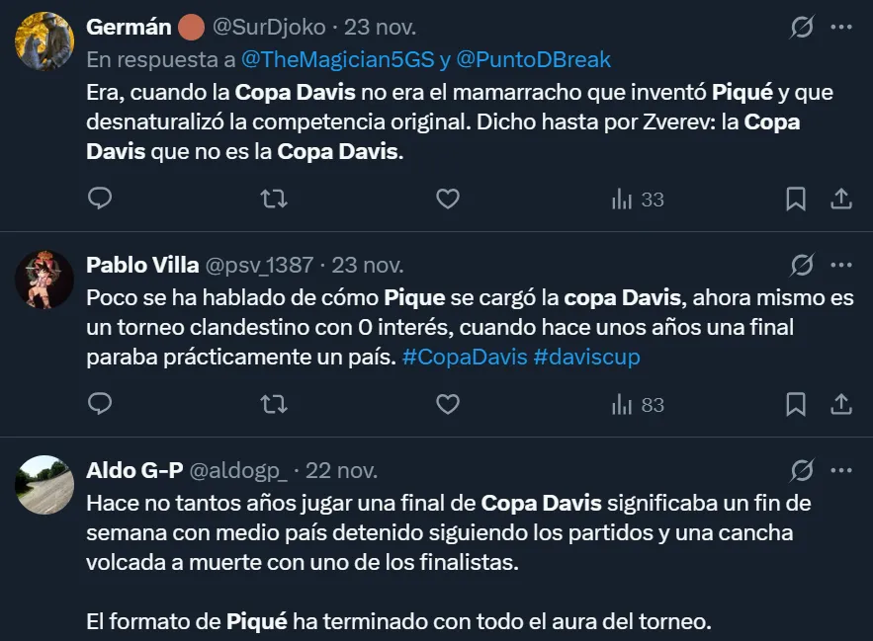Image resolution: width=873 pixels, height=641 pixels.
Task: Retweet Pablo Villa's tweet
Action: pos(273,405)
